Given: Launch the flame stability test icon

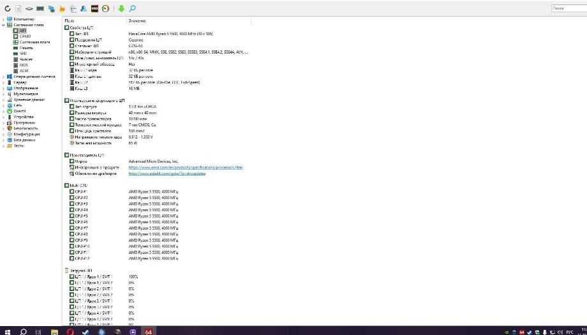Looking at the screenshot, I should click(x=62, y=8).
